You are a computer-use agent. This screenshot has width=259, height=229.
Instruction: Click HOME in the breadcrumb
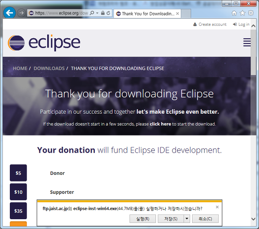click(20, 68)
